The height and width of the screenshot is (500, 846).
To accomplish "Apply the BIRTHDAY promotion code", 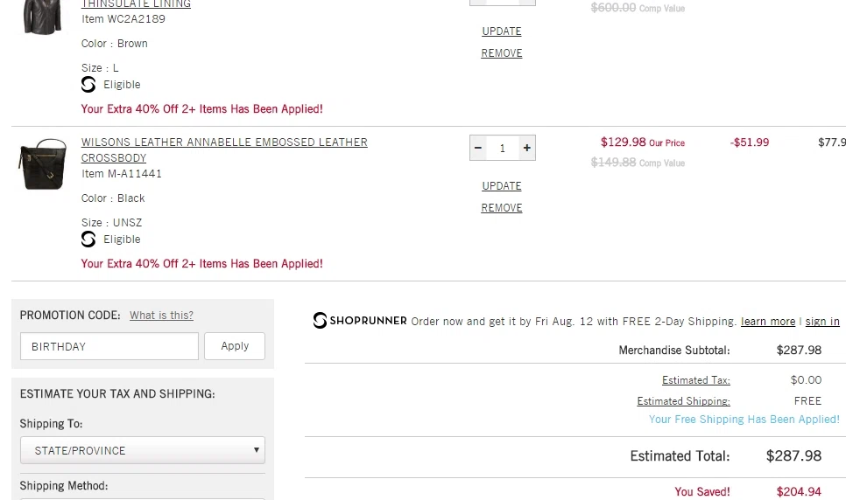I will pos(235,346).
